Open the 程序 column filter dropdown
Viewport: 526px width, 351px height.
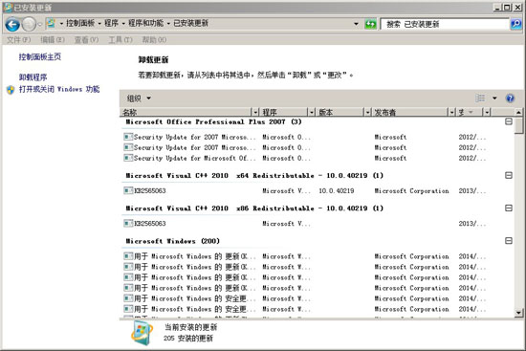tap(312, 112)
